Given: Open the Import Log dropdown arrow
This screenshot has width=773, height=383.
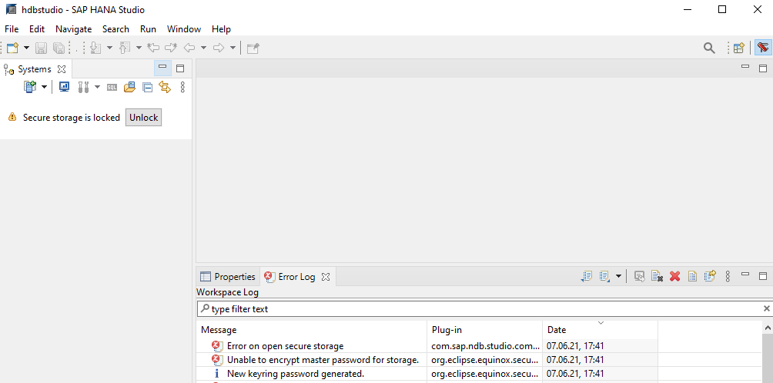Looking at the screenshot, I should 618,276.
